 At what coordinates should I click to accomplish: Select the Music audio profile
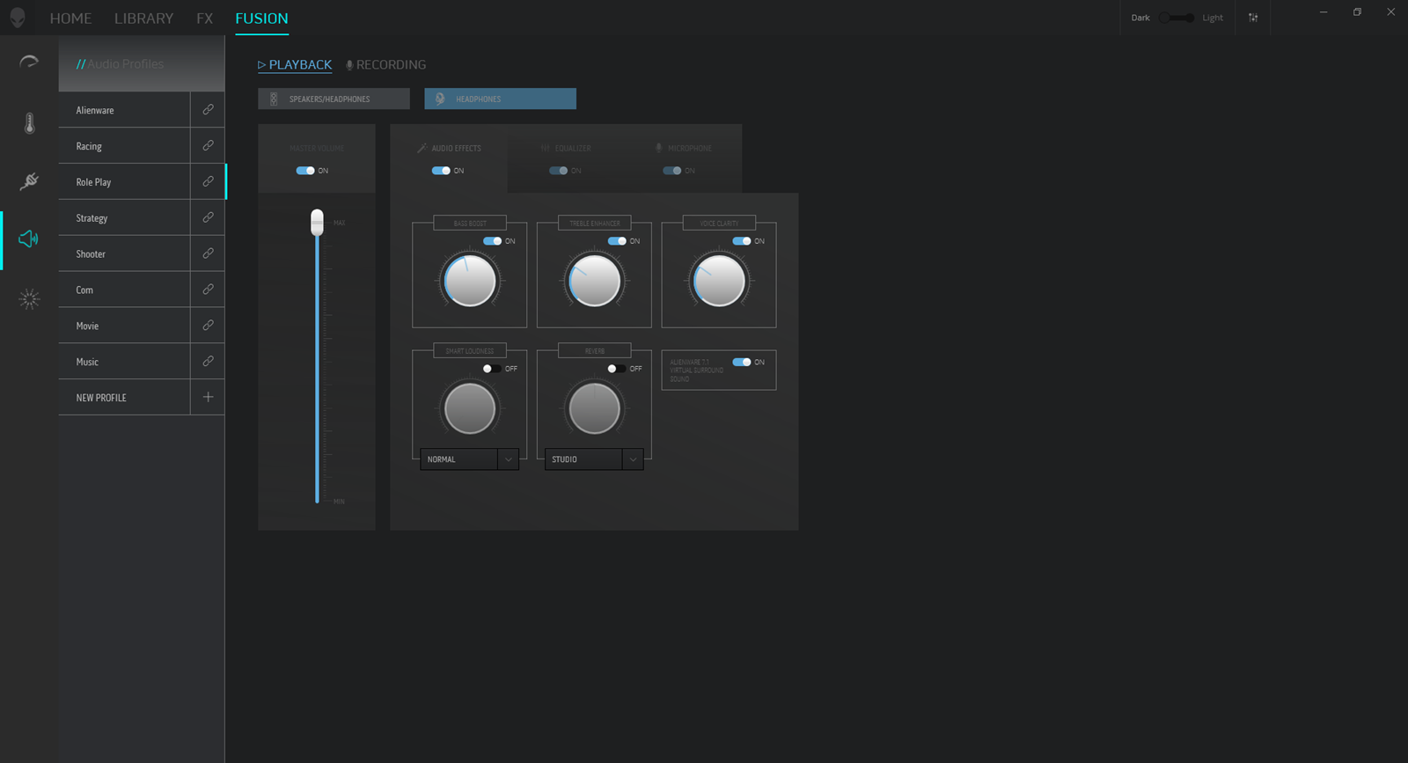tap(124, 361)
